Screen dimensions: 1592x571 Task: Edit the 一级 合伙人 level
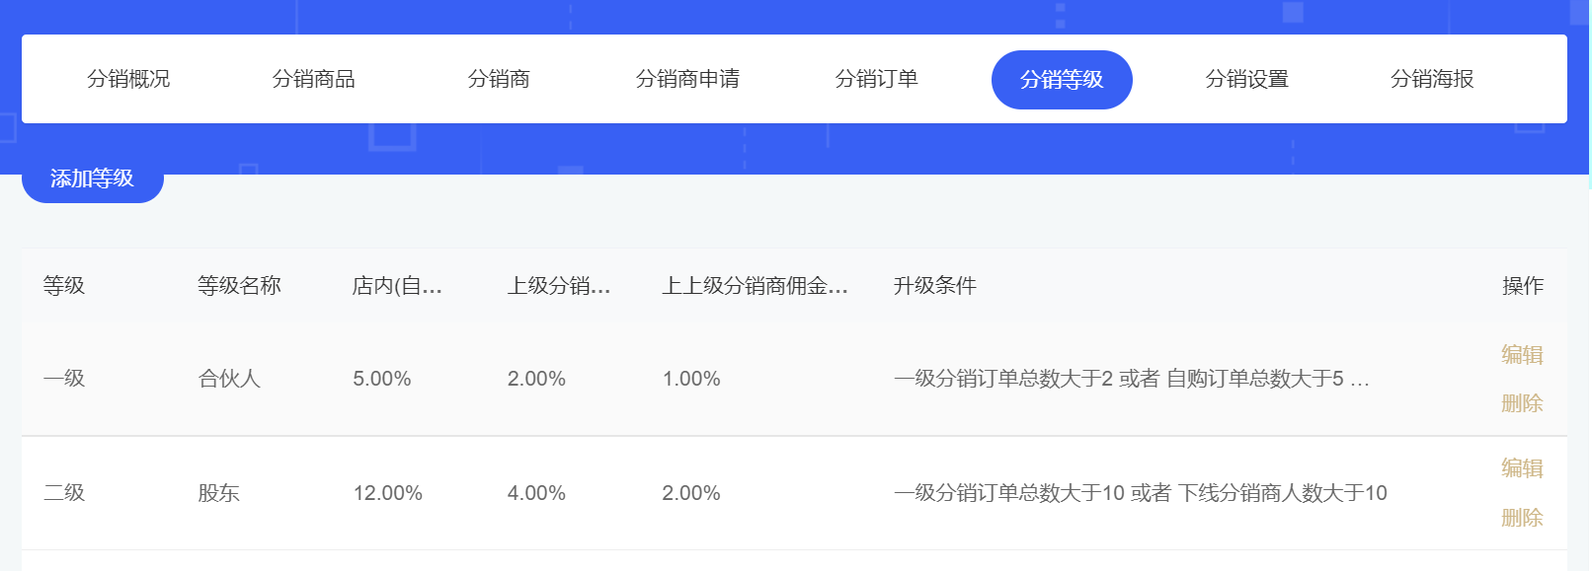(1522, 355)
